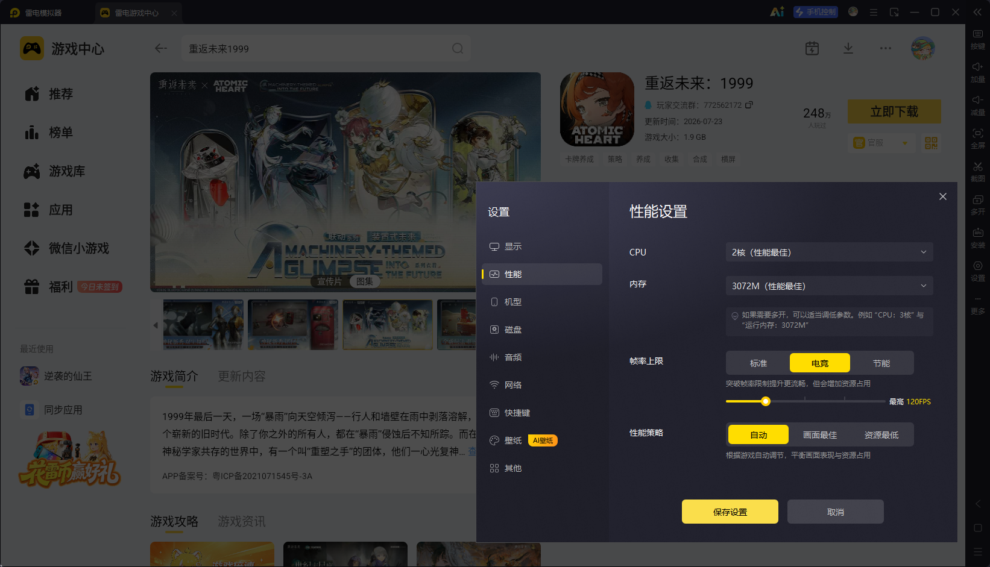Click the 图集 gallery button on the banner
990x567 pixels.
tap(364, 281)
